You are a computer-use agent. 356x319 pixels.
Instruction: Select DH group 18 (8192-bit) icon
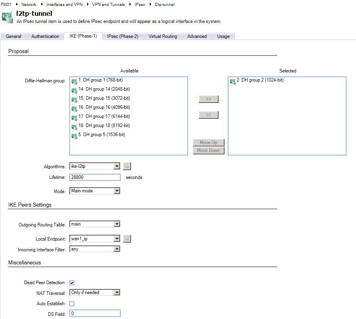pyautogui.click(x=74, y=126)
